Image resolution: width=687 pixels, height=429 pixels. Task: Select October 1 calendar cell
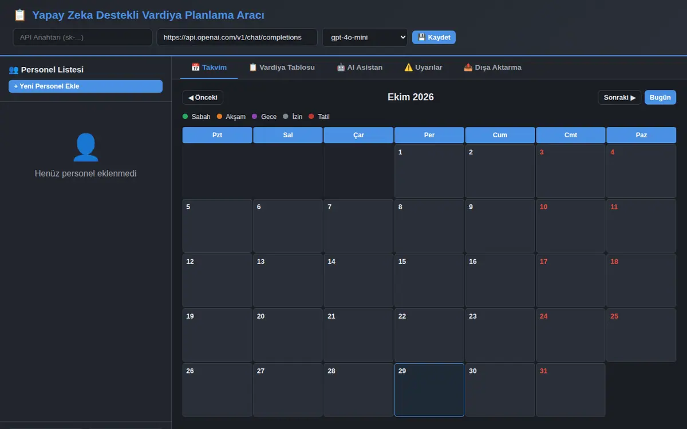point(429,171)
